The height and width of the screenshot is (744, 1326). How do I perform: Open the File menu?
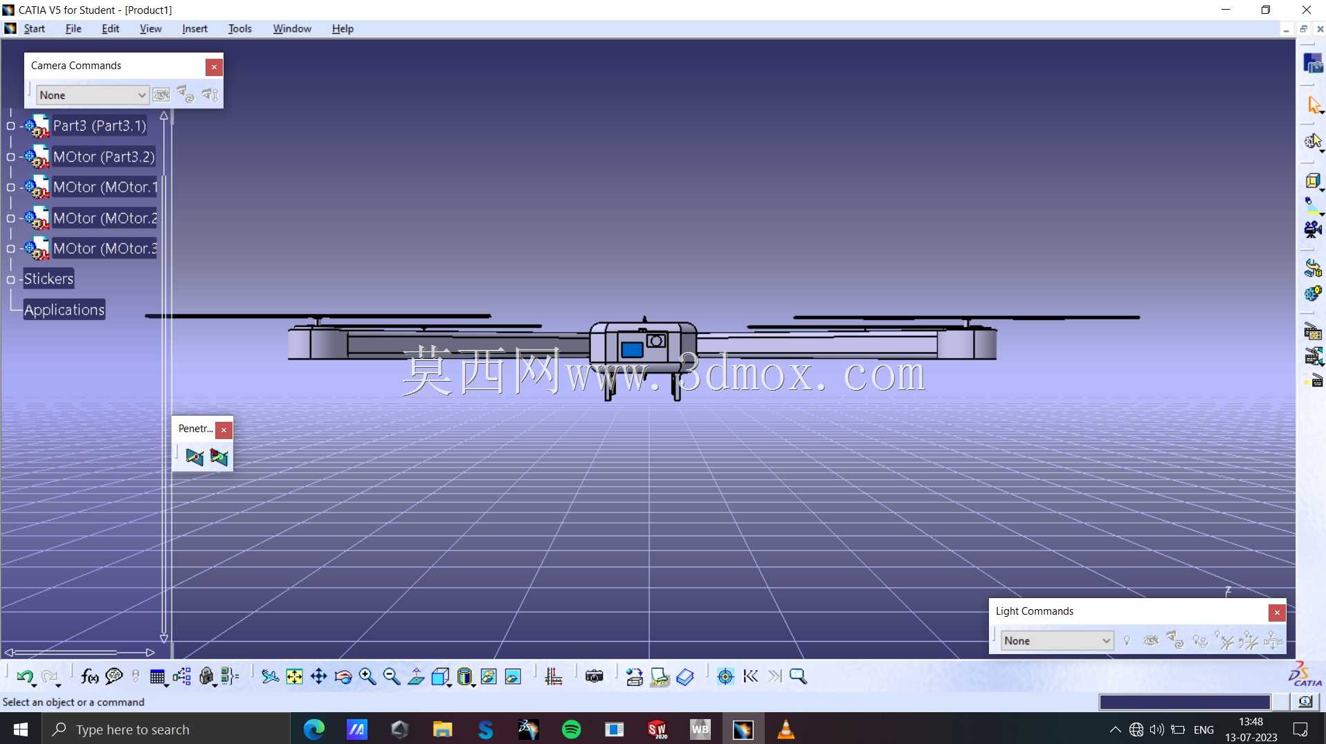(x=73, y=28)
